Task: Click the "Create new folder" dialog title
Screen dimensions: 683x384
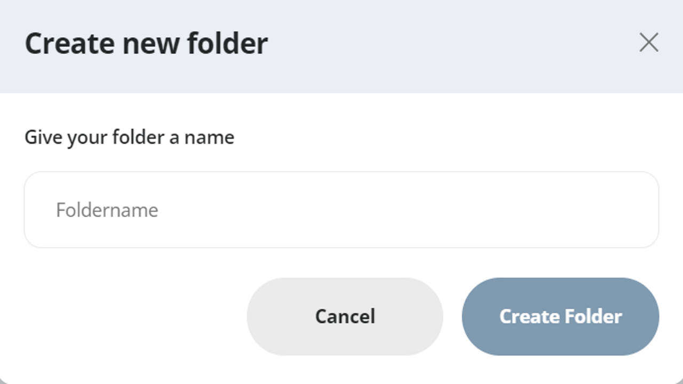Action: pyautogui.click(x=146, y=43)
